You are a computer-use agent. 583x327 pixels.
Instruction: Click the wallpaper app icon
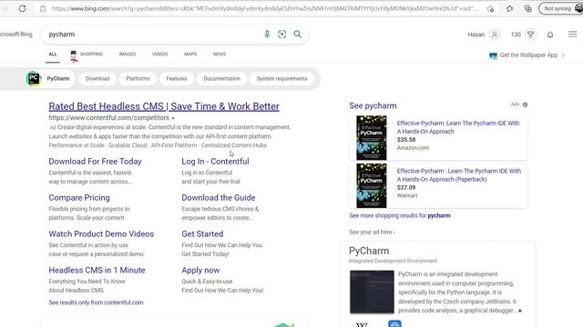coord(493,55)
